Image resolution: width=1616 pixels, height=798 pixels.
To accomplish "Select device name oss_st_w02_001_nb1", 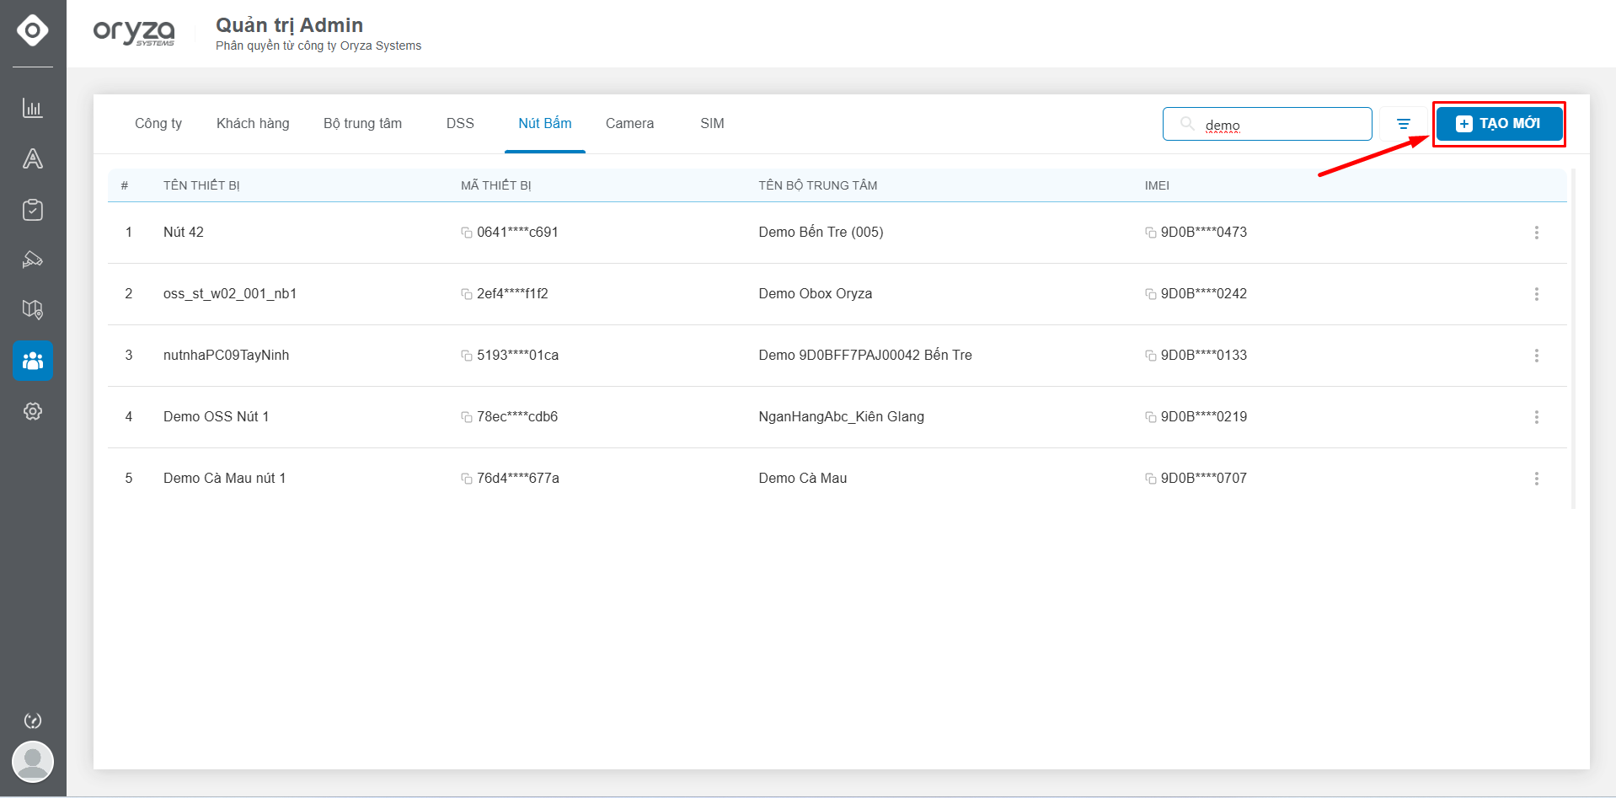I will (x=230, y=294).
